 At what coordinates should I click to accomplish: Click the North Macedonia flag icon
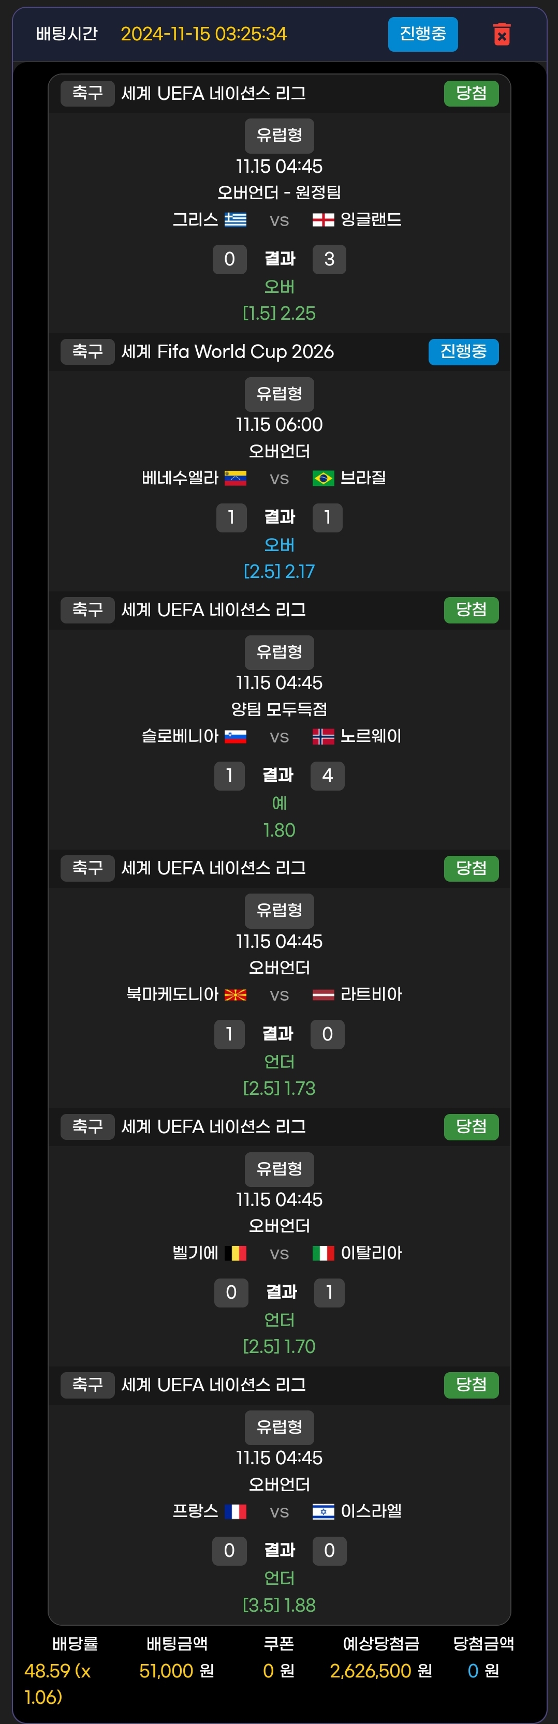click(x=235, y=994)
